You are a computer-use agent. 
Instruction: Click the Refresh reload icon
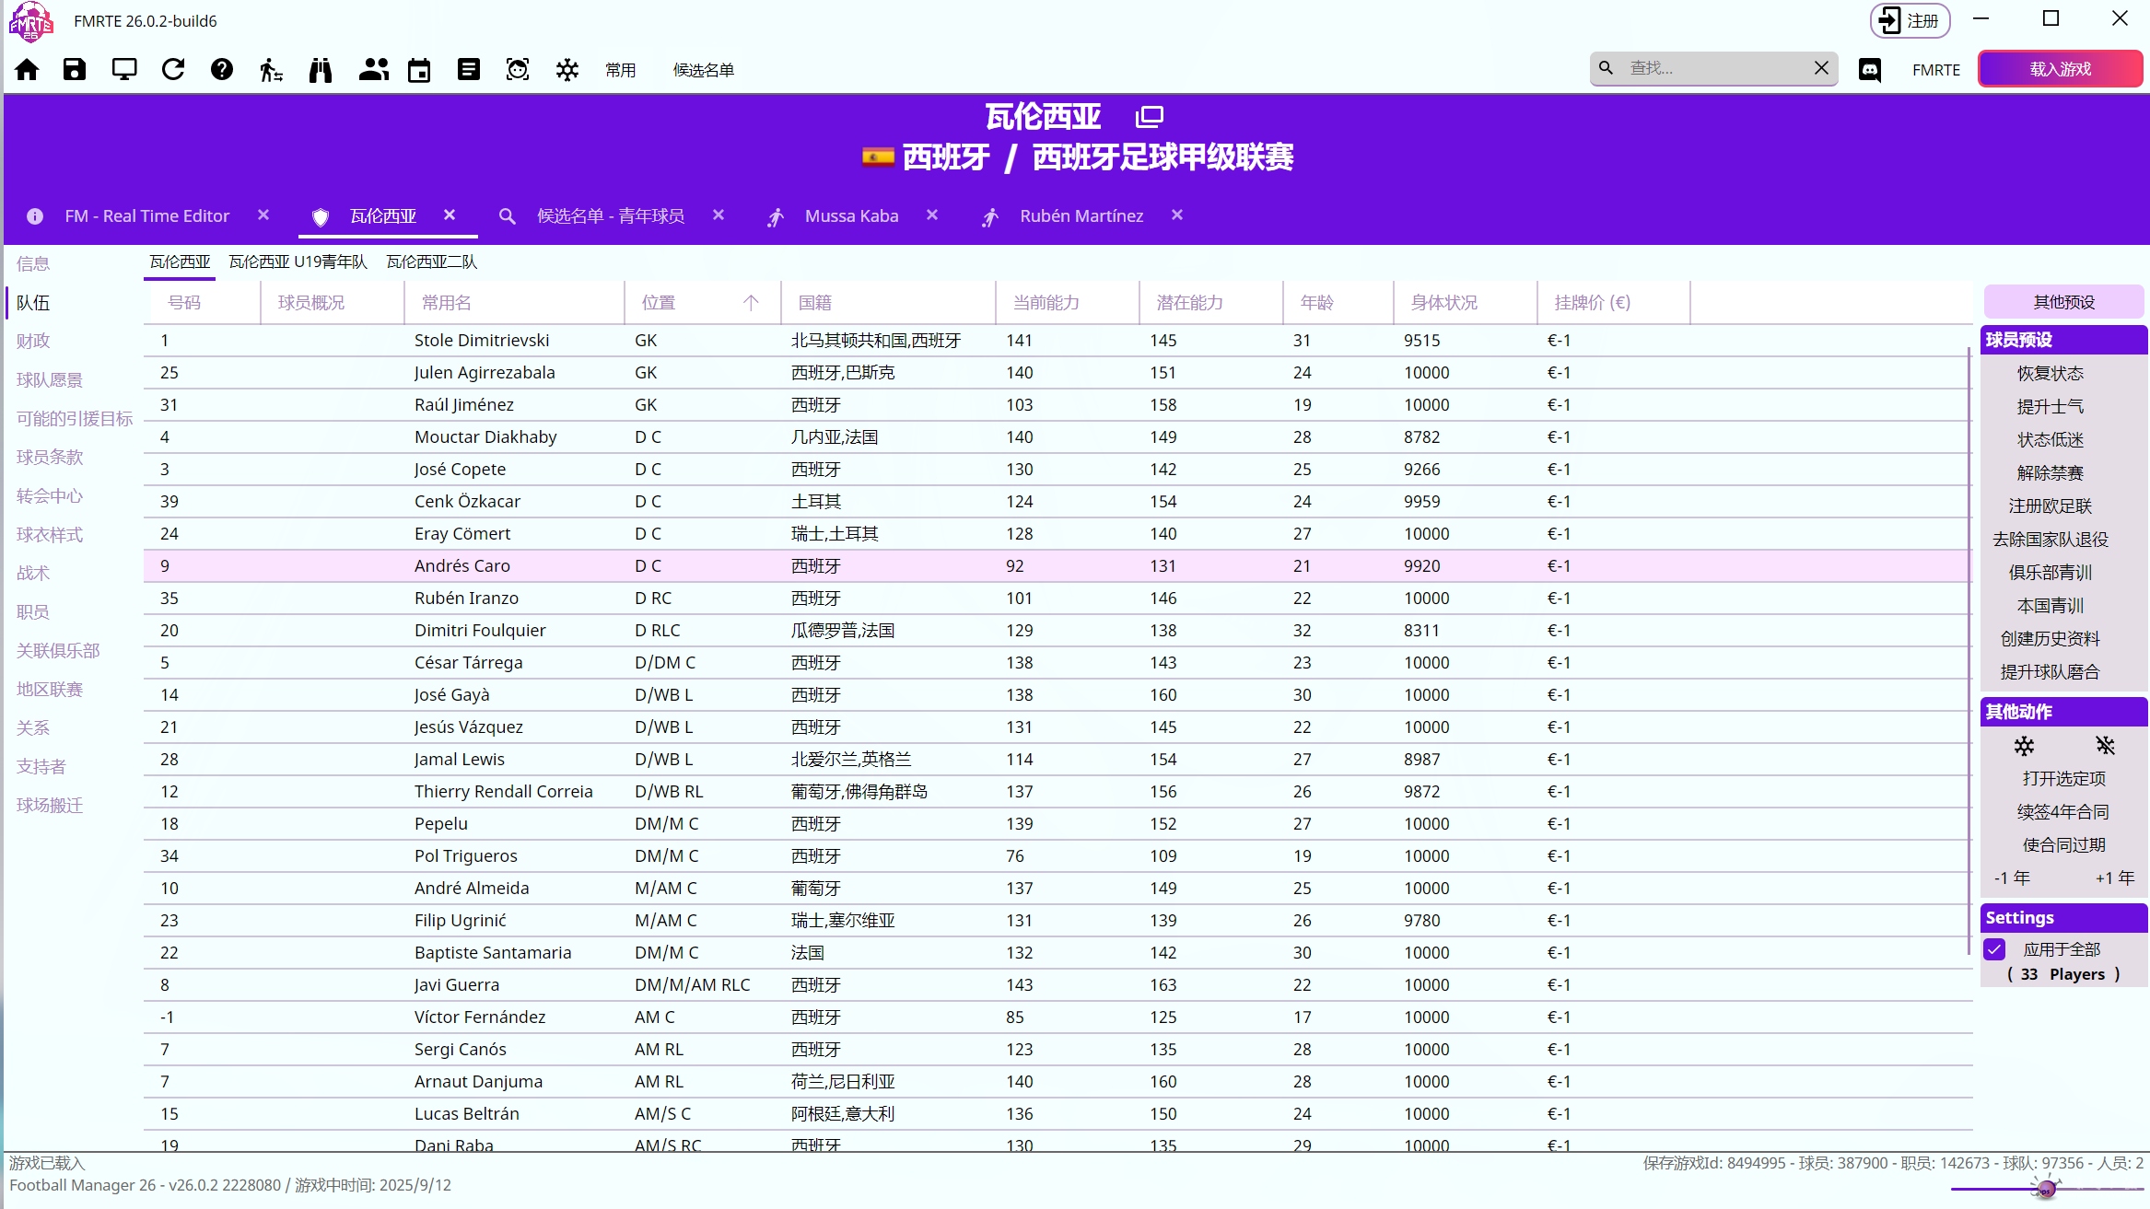(173, 70)
